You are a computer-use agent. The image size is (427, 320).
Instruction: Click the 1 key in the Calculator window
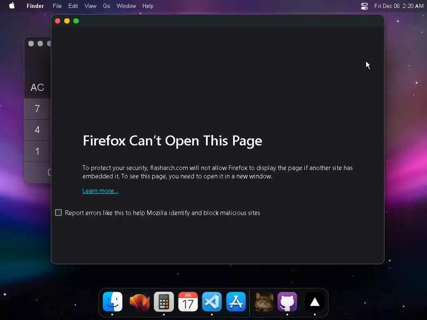click(x=37, y=151)
